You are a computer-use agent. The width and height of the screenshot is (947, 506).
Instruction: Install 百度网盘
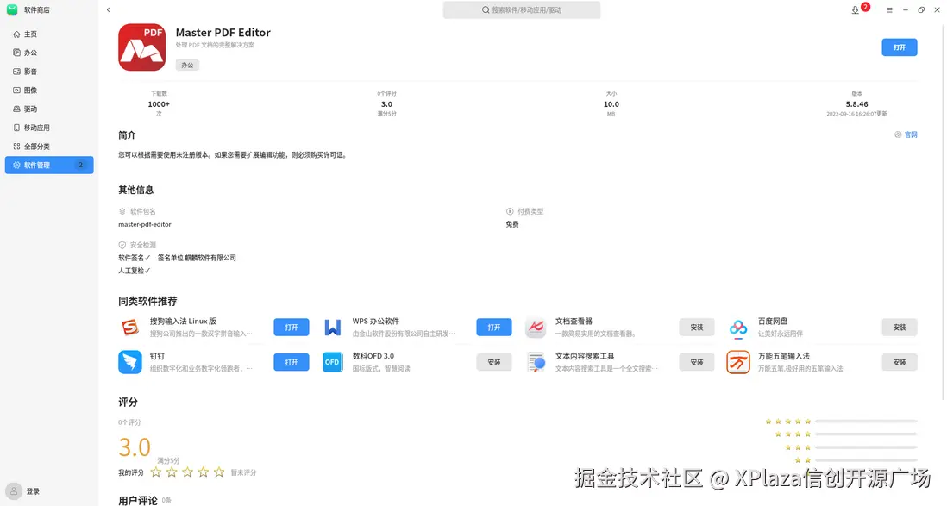point(900,328)
